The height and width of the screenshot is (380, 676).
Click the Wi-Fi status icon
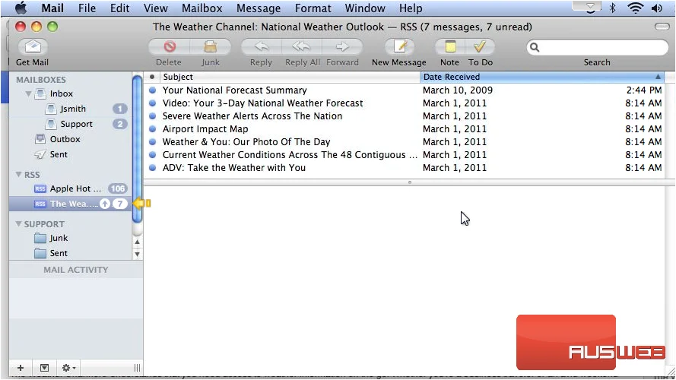click(x=635, y=8)
